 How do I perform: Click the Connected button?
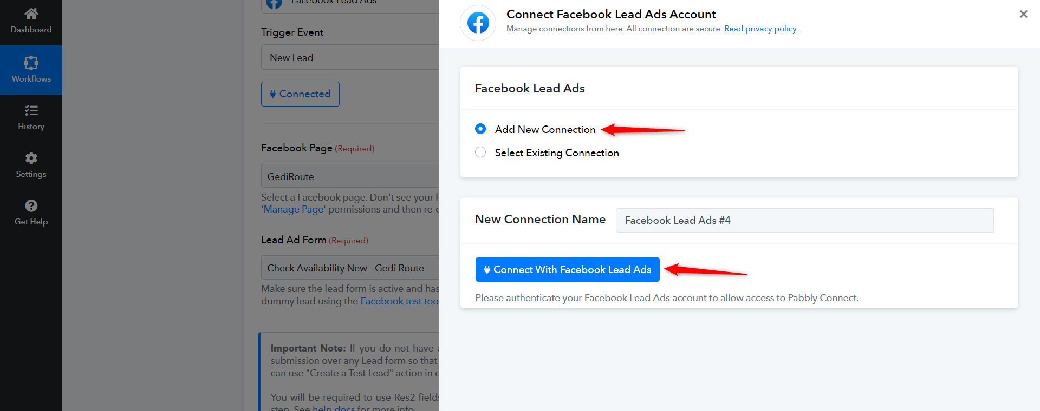[300, 94]
